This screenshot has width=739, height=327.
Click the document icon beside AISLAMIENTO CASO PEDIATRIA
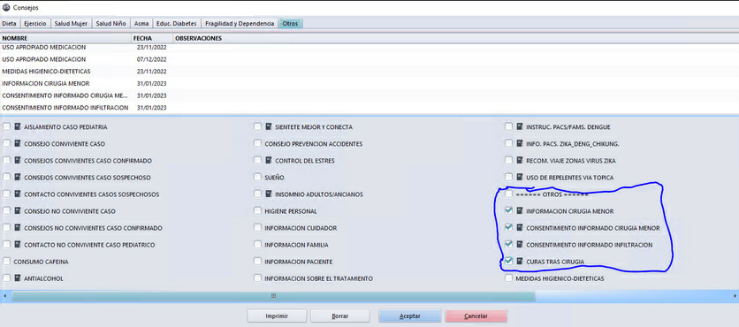18,126
